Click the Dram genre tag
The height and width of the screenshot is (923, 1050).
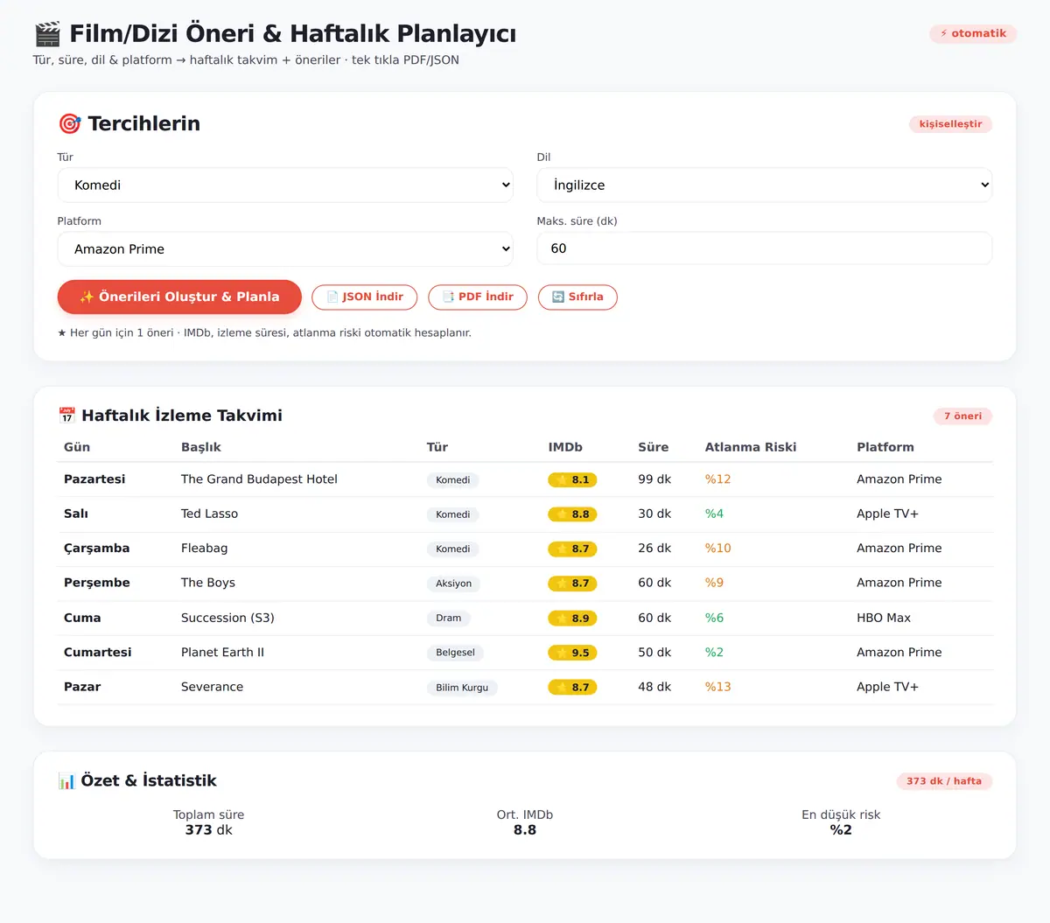click(449, 618)
